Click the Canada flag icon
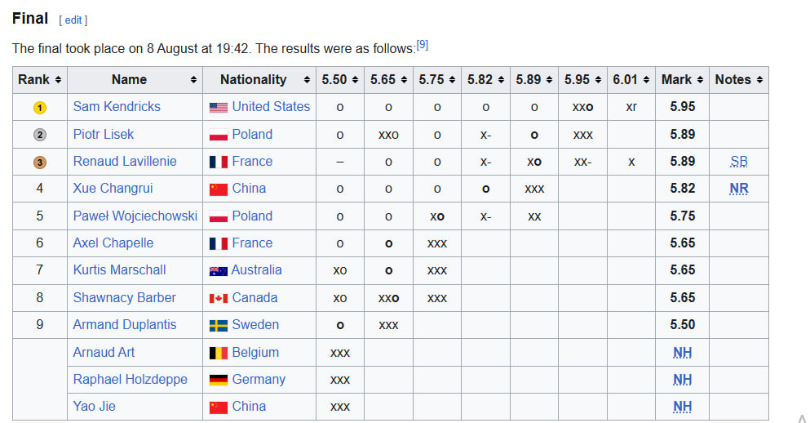Image resolution: width=810 pixels, height=423 pixels. click(218, 298)
